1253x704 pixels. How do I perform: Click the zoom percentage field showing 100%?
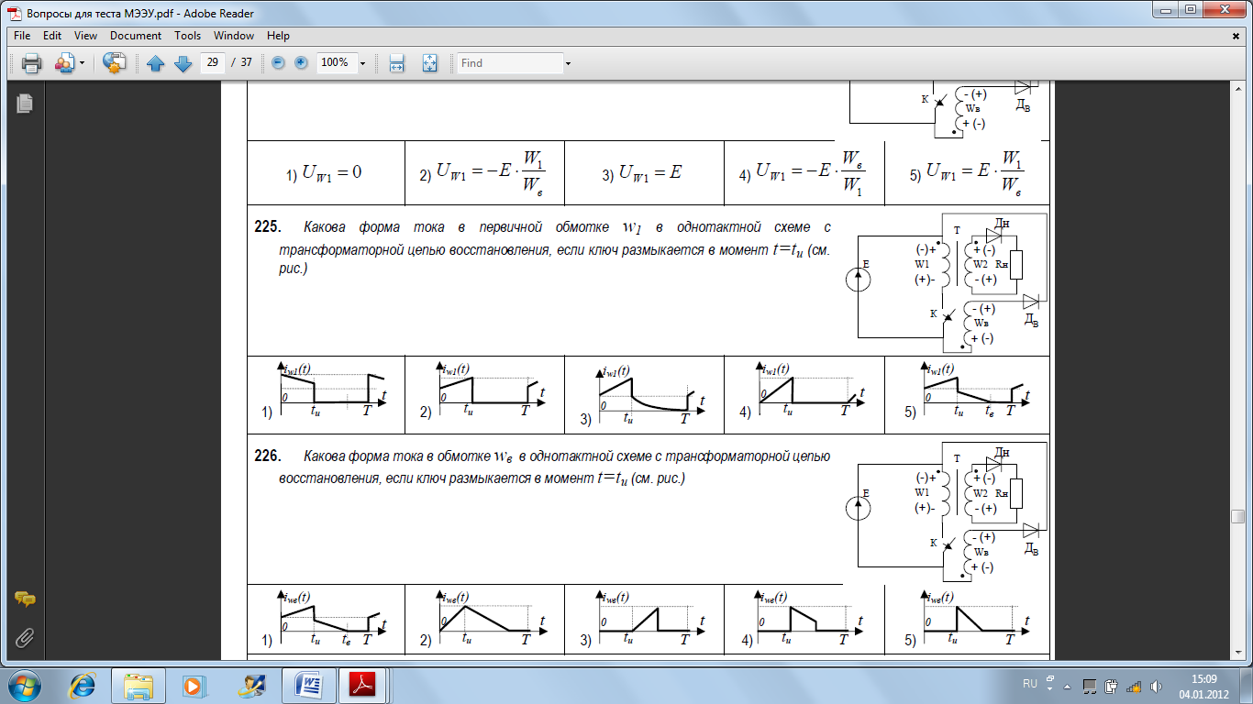tap(336, 62)
